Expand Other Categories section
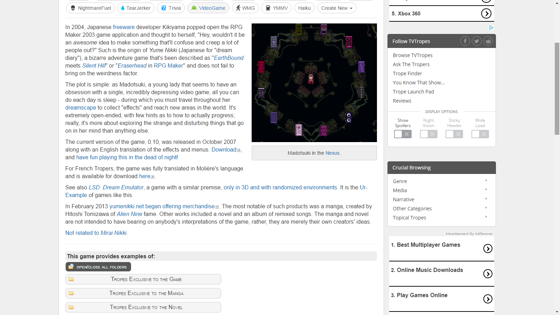 click(x=486, y=208)
